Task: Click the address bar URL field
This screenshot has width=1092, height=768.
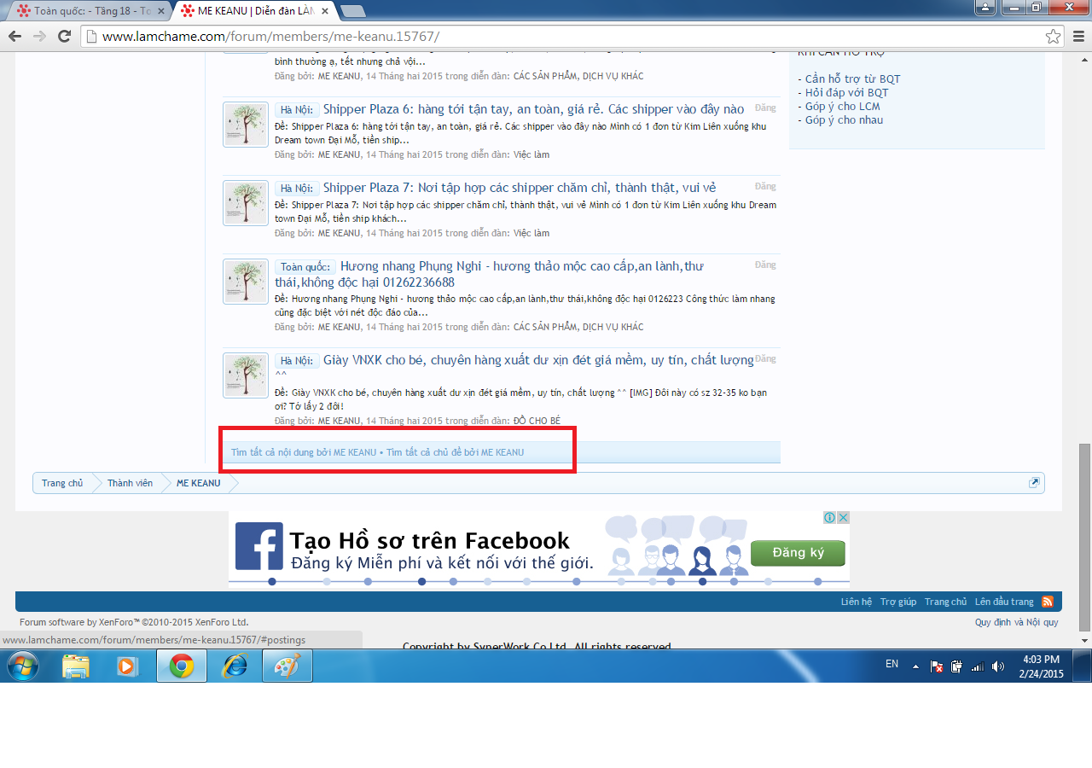Action: pos(563,37)
